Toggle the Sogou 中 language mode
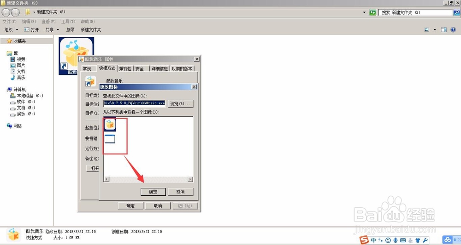This screenshot has height=245, width=461. click(373, 240)
